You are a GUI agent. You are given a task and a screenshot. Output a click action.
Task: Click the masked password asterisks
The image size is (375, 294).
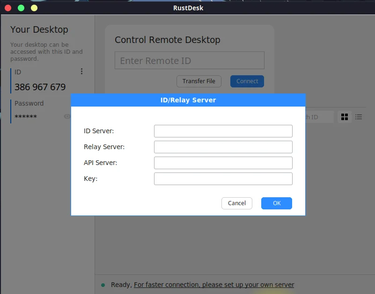[26, 116]
